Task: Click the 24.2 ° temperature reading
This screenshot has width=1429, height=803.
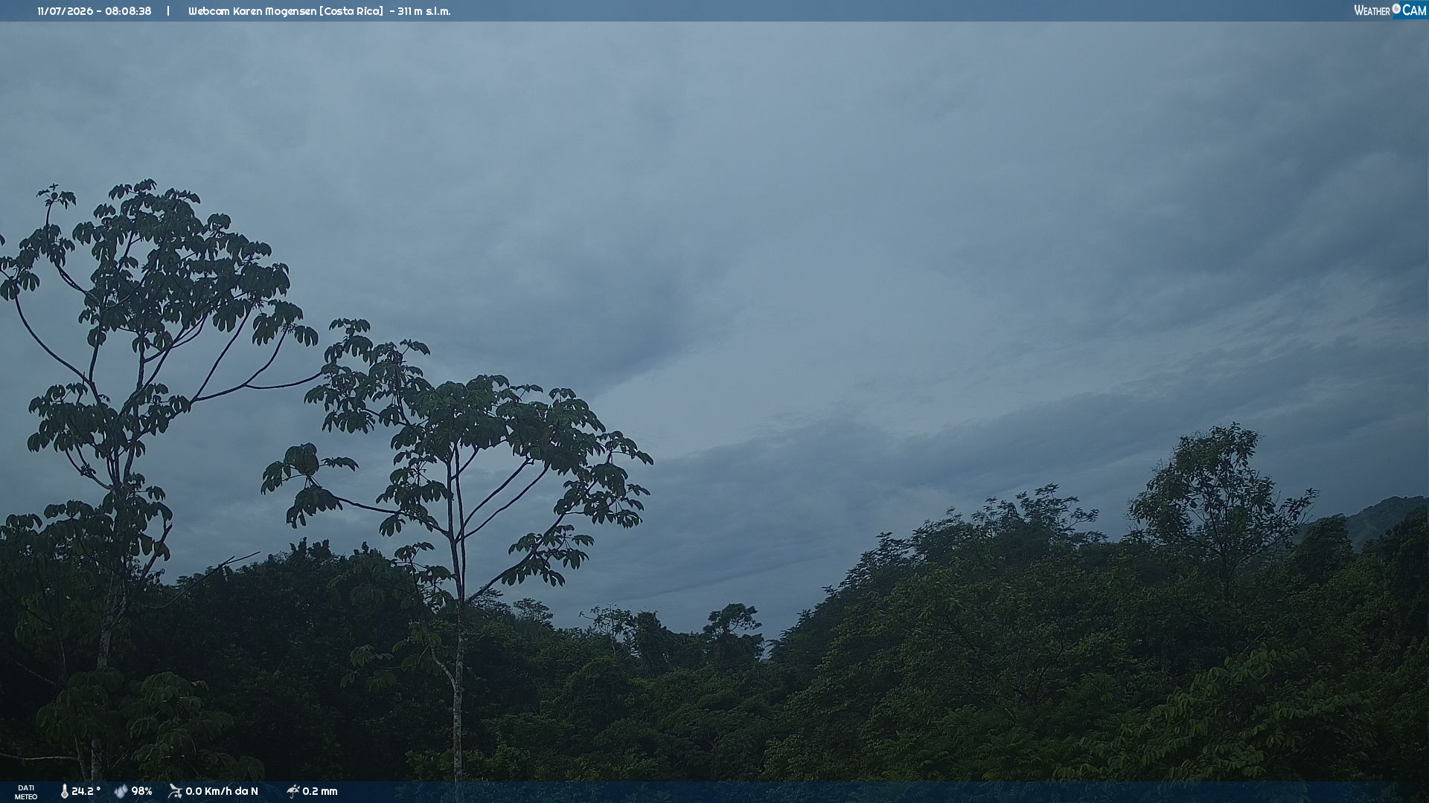Action: click(x=86, y=792)
